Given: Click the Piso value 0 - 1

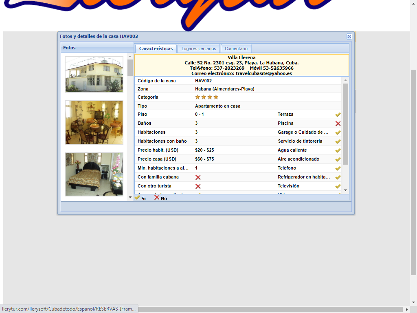Looking at the screenshot, I should [x=200, y=114].
